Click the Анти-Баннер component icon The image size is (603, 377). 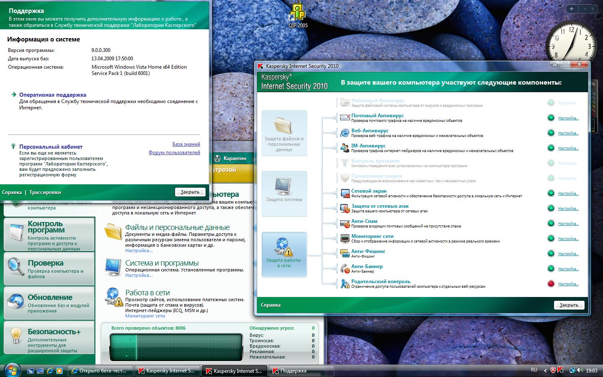click(x=345, y=269)
